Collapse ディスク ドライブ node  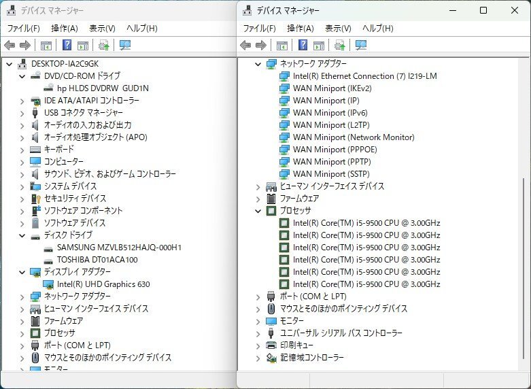pos(22,235)
